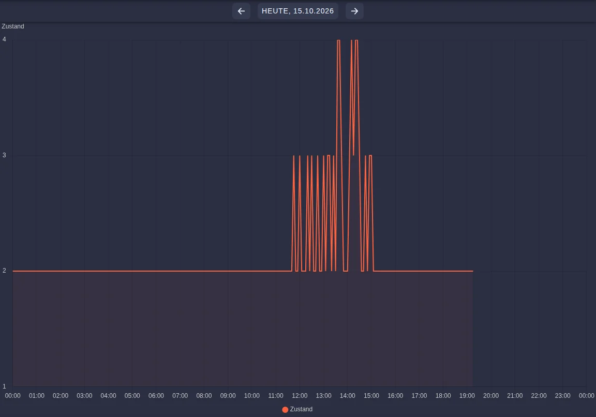596x417 pixels.
Task: Select the 23:00 time label on the x-axis
Action: pyautogui.click(x=563, y=396)
